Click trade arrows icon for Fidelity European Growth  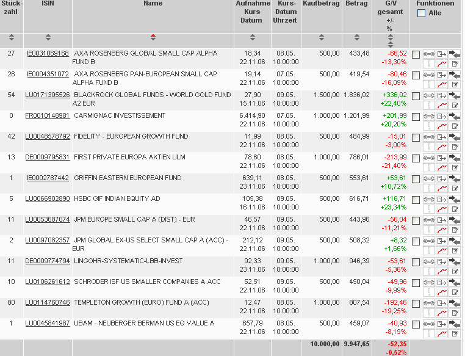[x=455, y=137]
